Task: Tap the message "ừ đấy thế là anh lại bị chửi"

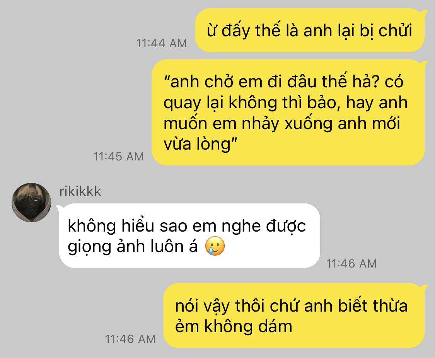Action: (x=310, y=30)
